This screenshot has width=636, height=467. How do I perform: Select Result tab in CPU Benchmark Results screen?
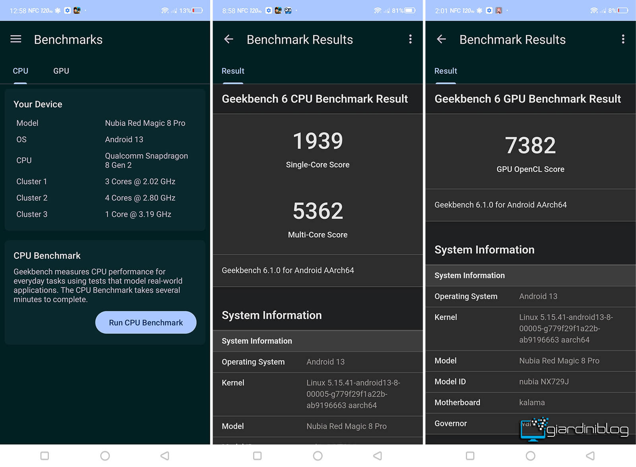pos(233,71)
